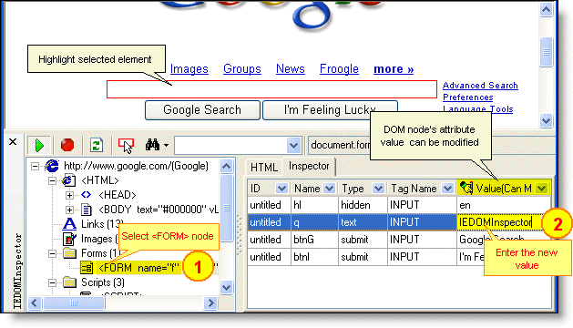Select the <FORM name="f"> tree item
The height and width of the screenshot is (328, 573).
tap(138, 268)
